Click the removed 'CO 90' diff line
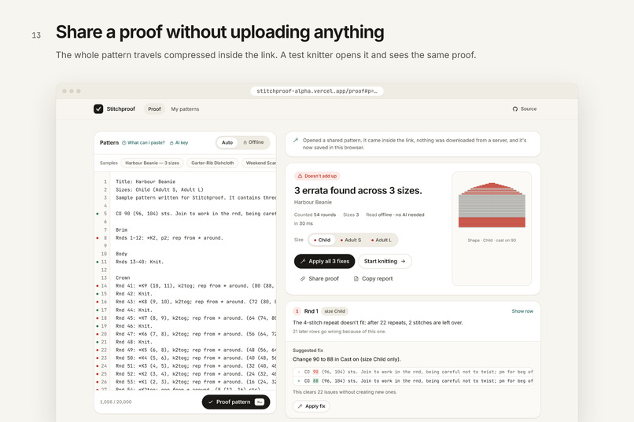Screen dimensions: 634x422 point(413,372)
